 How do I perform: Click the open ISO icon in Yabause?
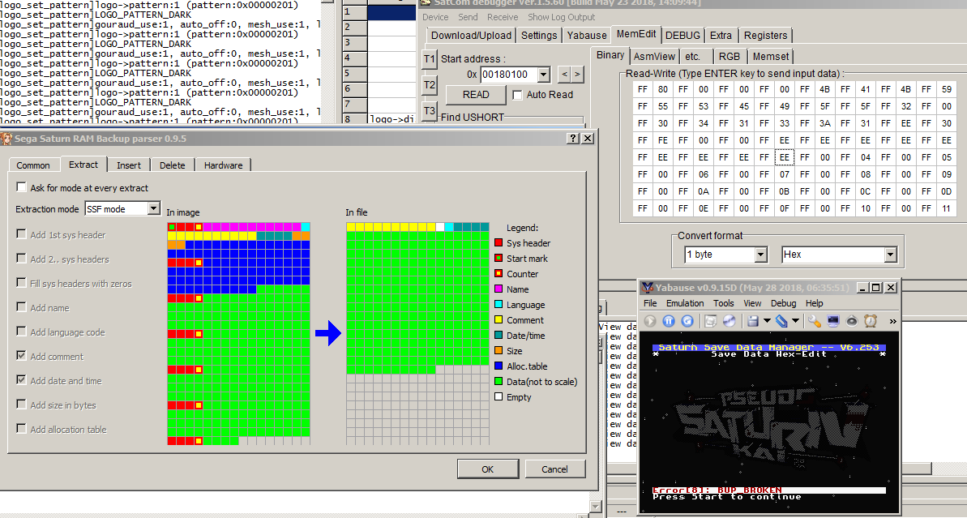(710, 321)
